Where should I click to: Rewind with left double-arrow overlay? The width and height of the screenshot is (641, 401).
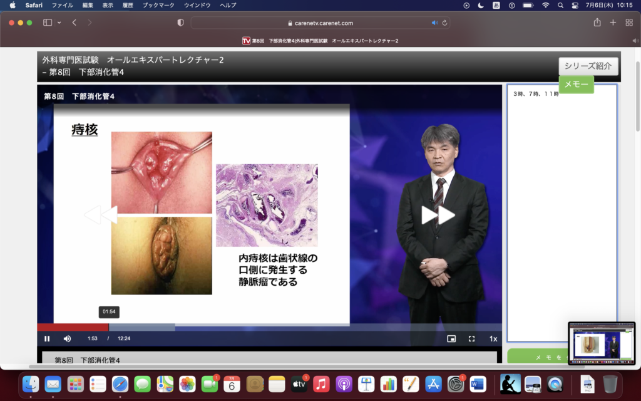pos(100,215)
